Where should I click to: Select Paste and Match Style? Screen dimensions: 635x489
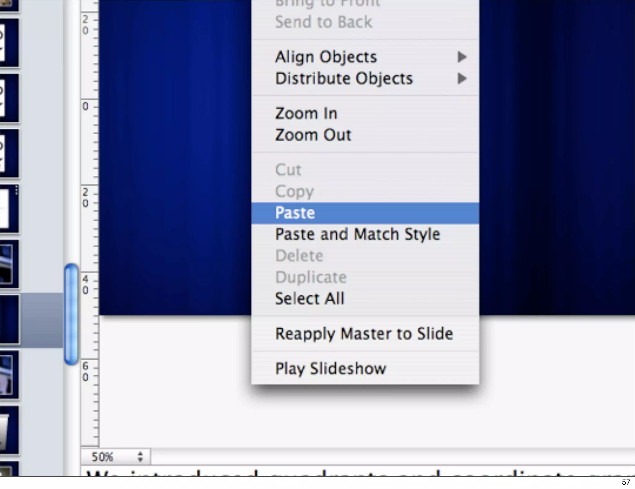357,234
